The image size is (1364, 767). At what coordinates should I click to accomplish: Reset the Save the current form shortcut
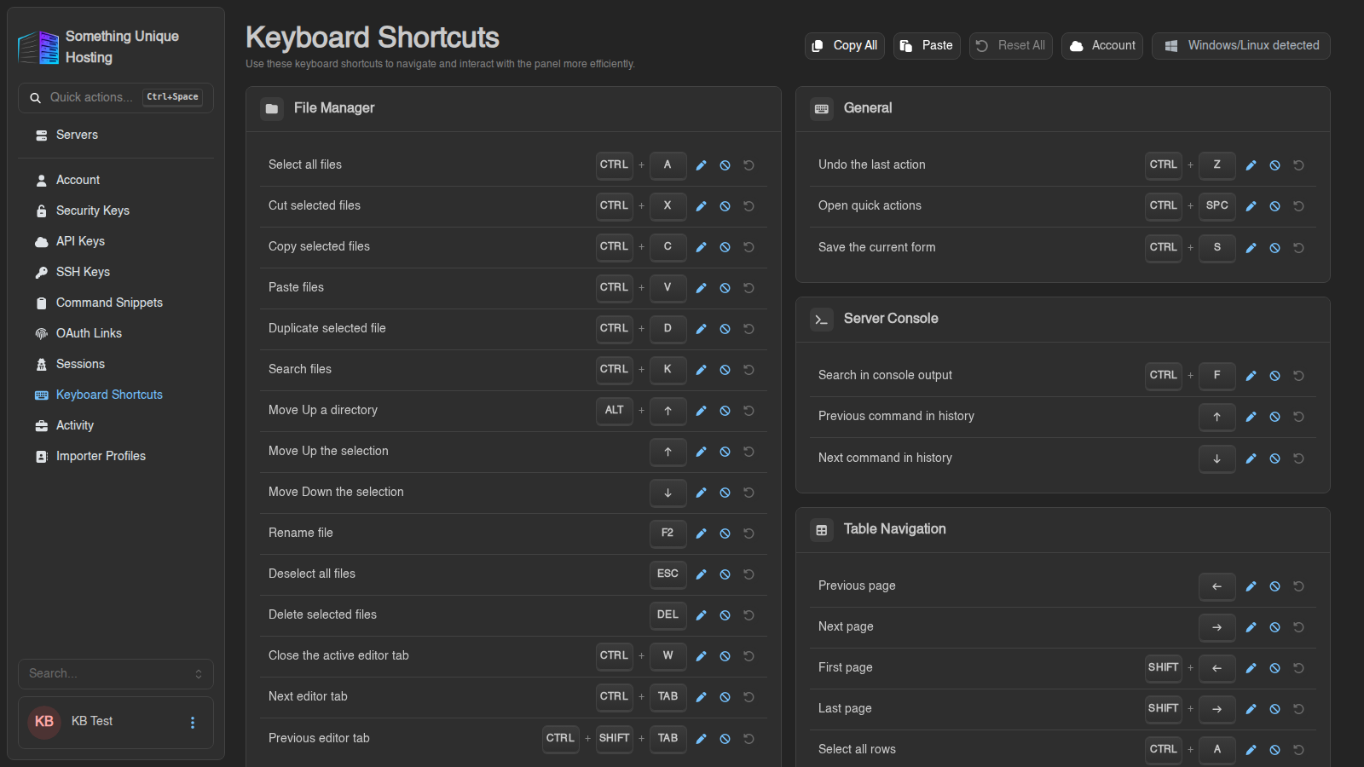pos(1298,248)
